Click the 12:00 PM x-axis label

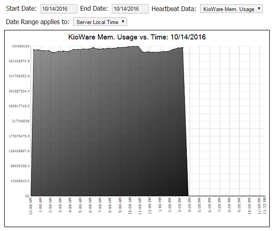[150, 206]
